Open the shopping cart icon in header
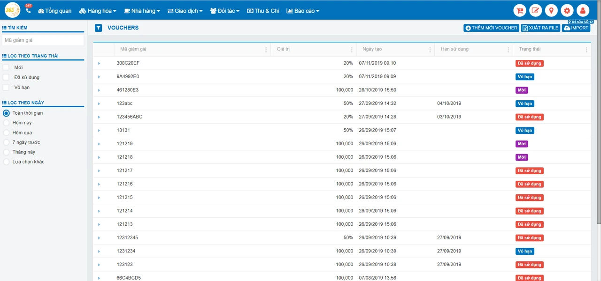This screenshot has width=601, height=281. pos(520,11)
